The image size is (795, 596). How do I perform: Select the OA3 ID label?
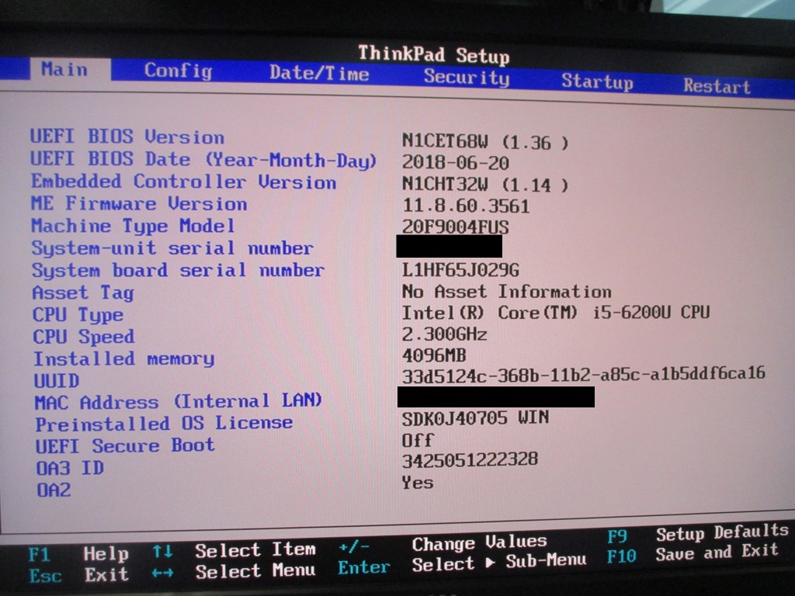click(70, 468)
